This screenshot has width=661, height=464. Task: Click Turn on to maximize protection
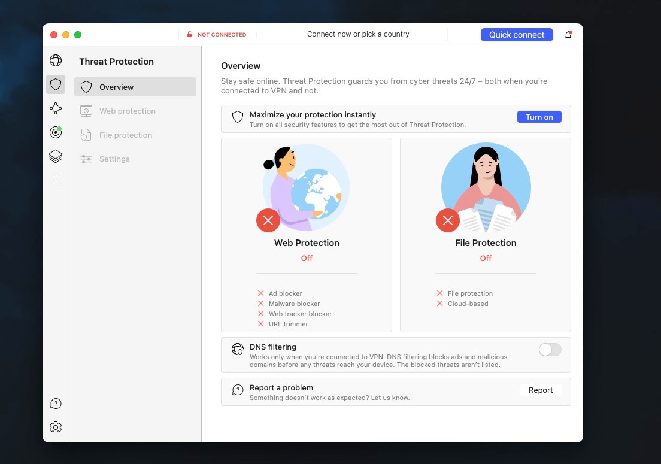(539, 117)
